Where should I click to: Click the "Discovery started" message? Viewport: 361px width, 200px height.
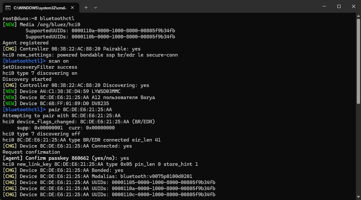(x=27, y=79)
